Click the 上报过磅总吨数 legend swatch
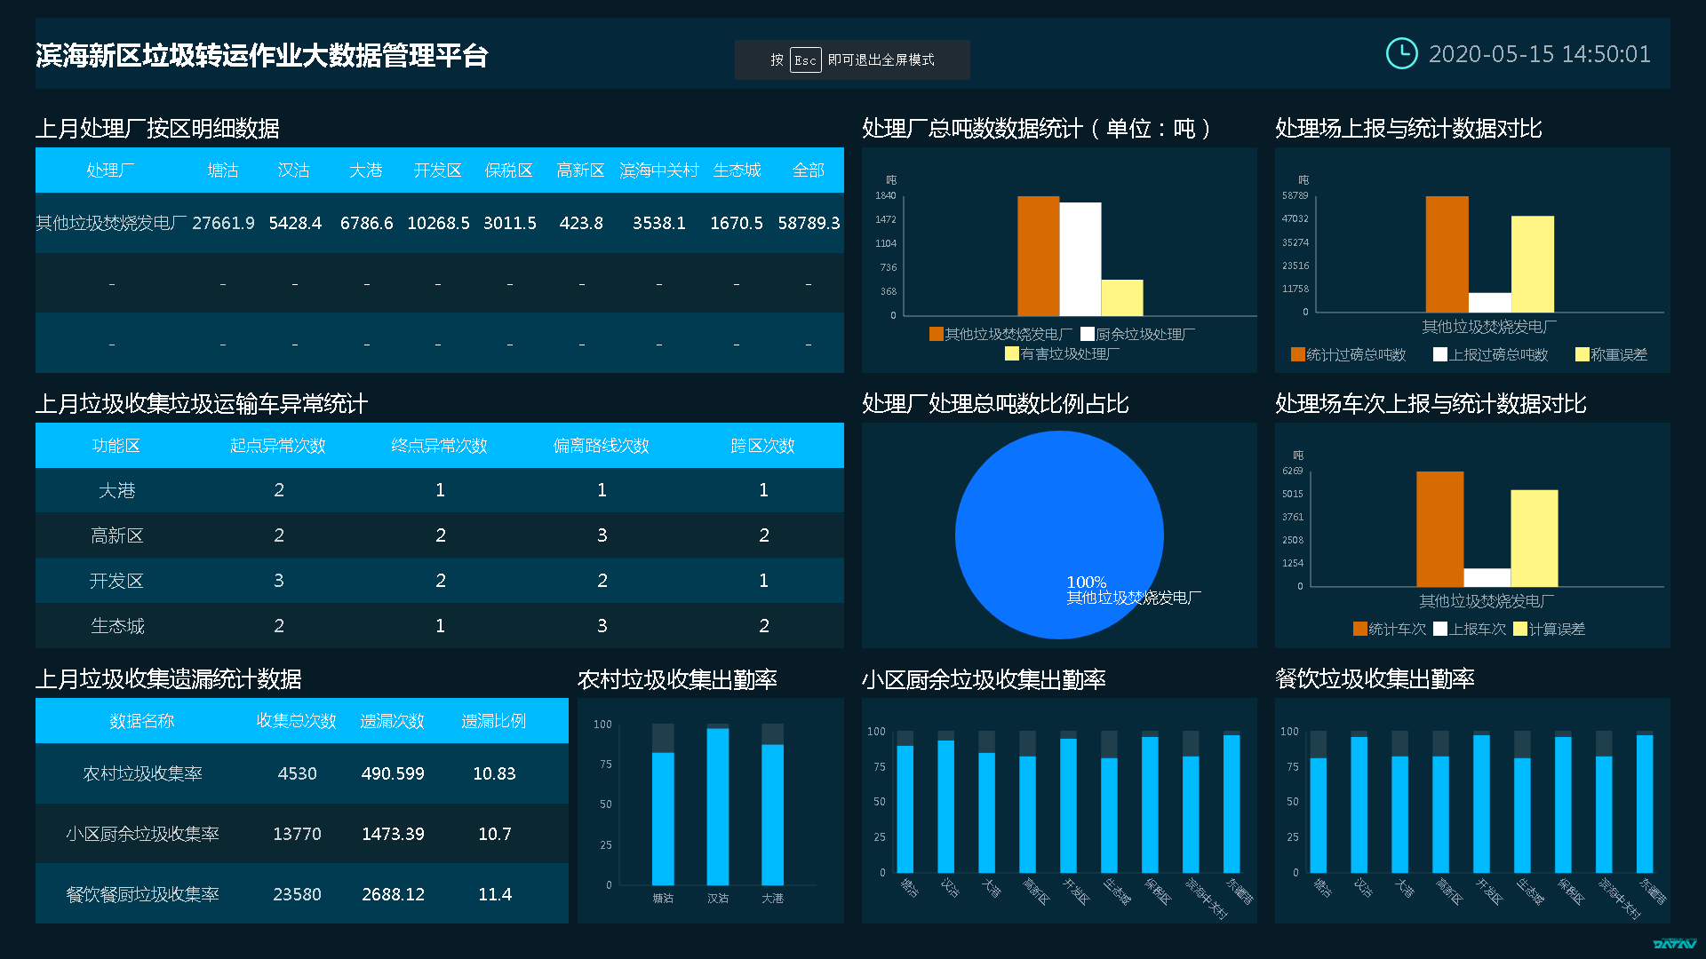Image resolution: width=1706 pixels, height=959 pixels. point(1439,354)
